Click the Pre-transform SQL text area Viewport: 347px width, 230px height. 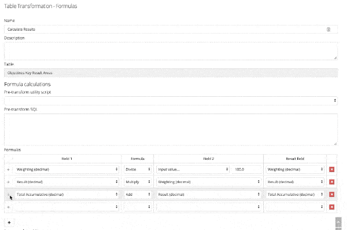coord(171,130)
